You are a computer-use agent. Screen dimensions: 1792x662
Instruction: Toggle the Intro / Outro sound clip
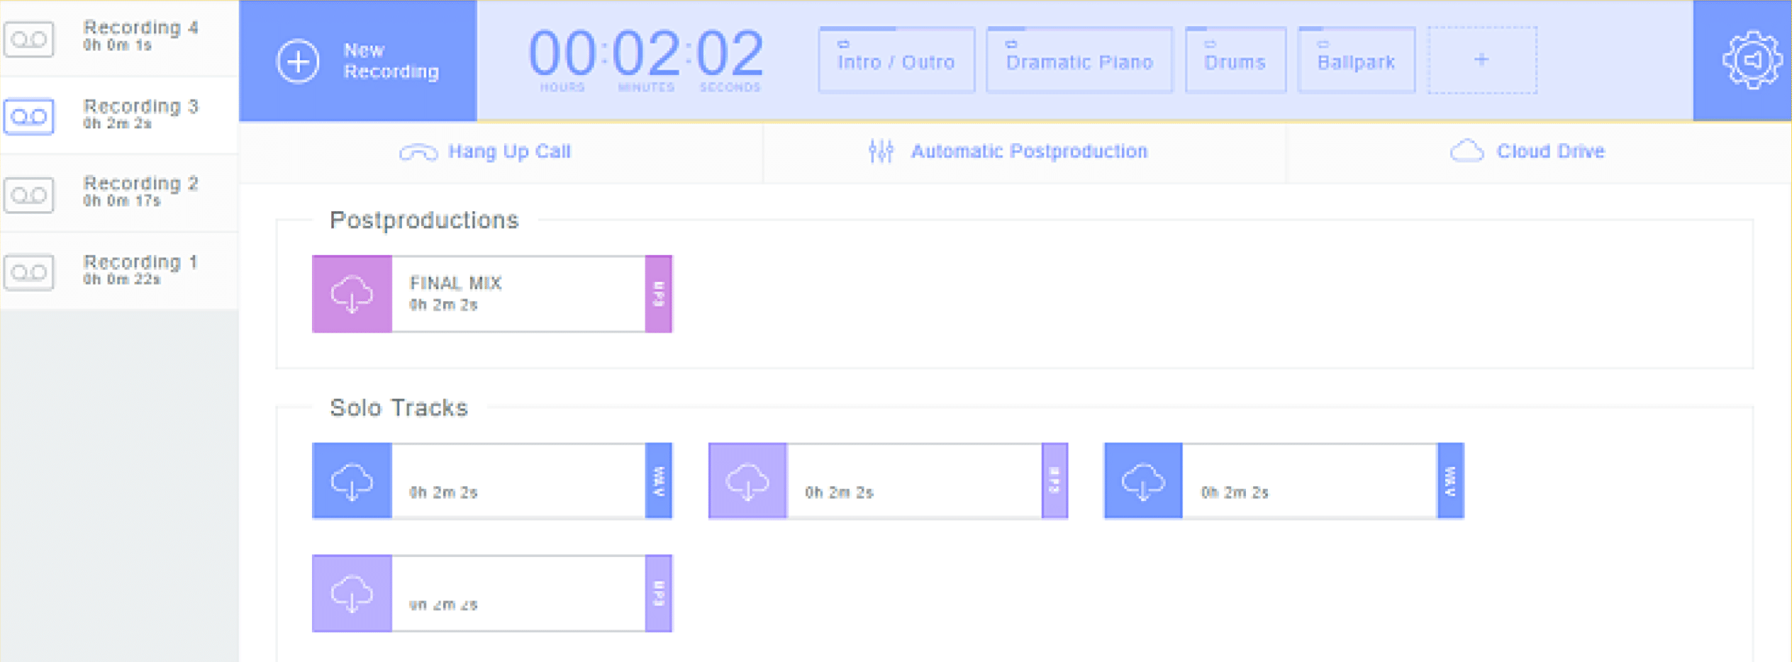[896, 61]
